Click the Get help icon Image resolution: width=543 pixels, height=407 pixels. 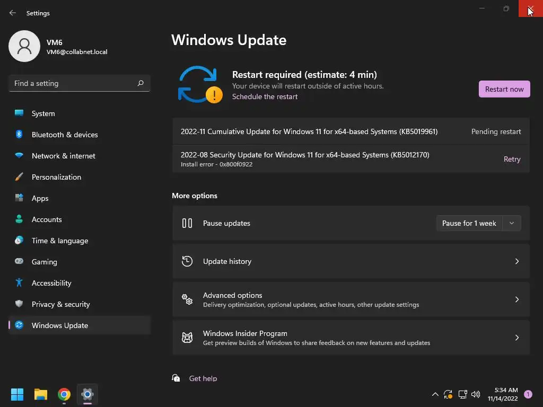coord(176,378)
